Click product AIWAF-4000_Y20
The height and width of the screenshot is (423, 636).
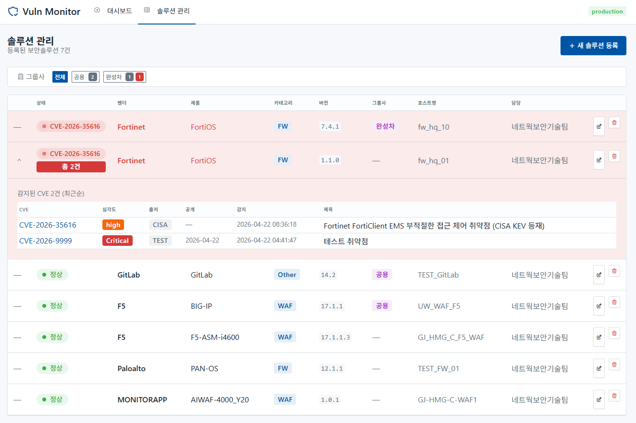220,399
